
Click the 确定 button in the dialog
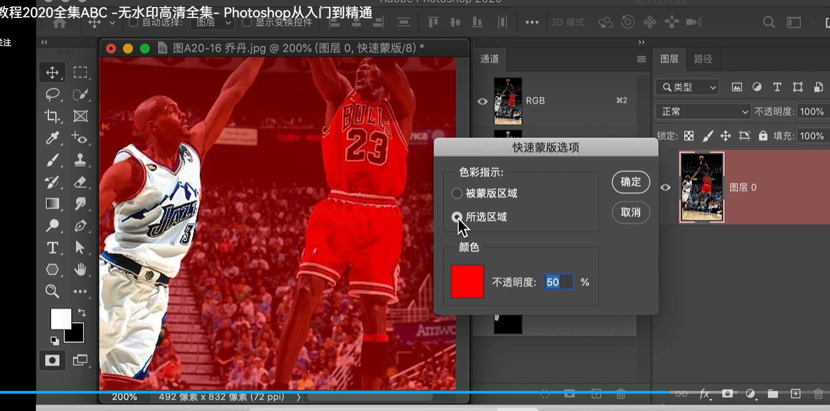[631, 182]
